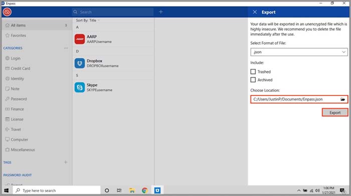Toggle the Archived checkbox
The image size is (351, 196).
point(253,79)
